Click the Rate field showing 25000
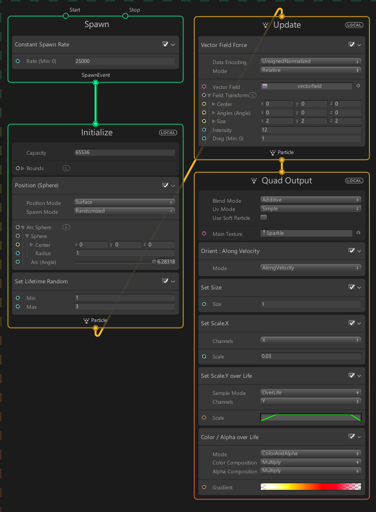 pos(125,61)
